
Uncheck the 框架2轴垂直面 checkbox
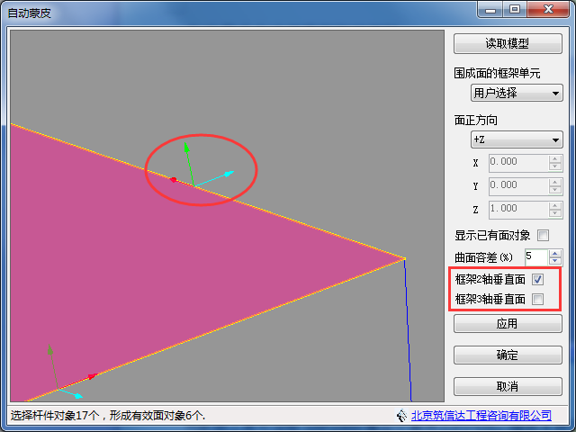click(x=538, y=280)
